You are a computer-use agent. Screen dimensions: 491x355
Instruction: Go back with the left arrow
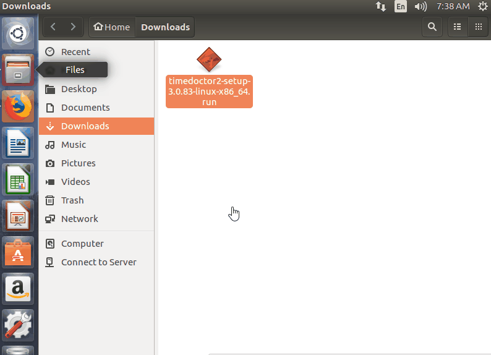53,27
